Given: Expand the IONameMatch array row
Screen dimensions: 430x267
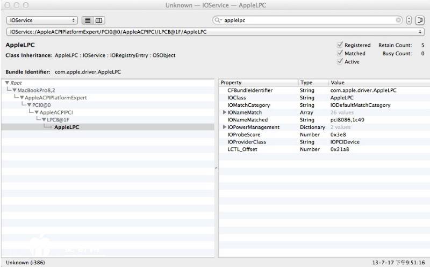Looking at the screenshot, I should coord(225,112).
